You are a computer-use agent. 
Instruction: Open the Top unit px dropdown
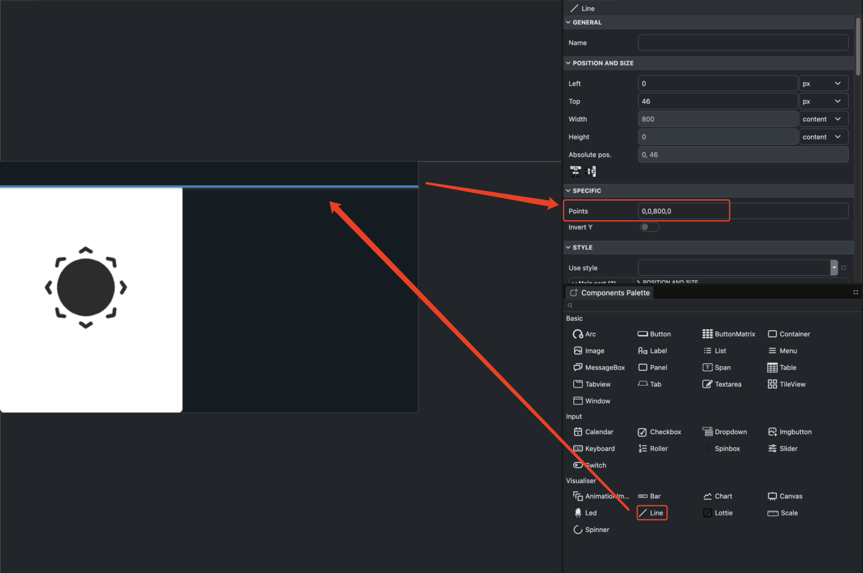[x=823, y=101]
